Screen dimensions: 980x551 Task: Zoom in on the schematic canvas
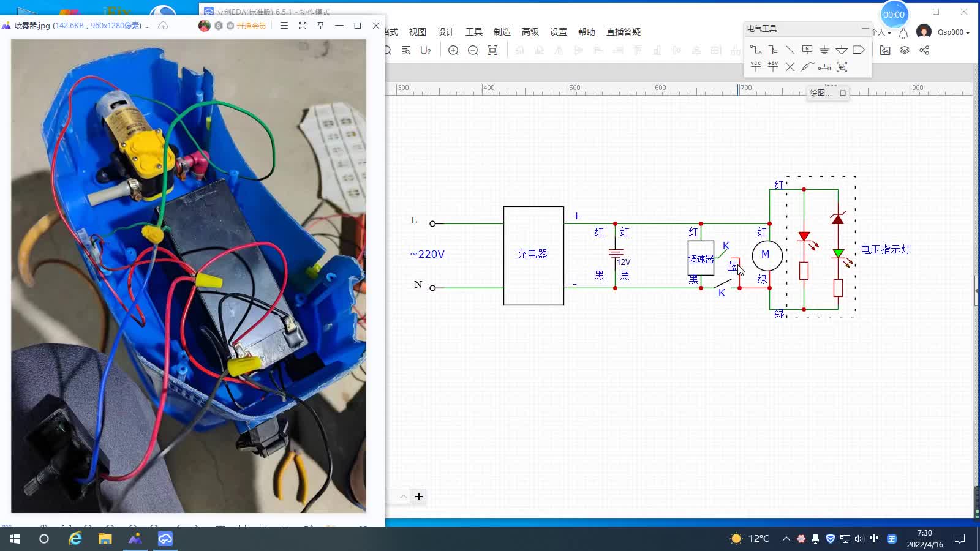pos(453,50)
